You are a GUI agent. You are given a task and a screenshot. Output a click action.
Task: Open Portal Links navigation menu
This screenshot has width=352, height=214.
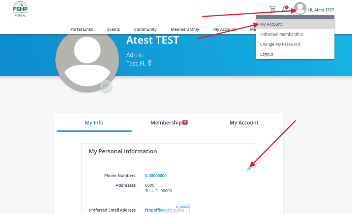click(x=82, y=29)
